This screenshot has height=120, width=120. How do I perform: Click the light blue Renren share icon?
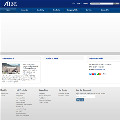click(95, 74)
